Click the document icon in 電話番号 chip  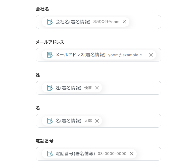click(x=50, y=154)
